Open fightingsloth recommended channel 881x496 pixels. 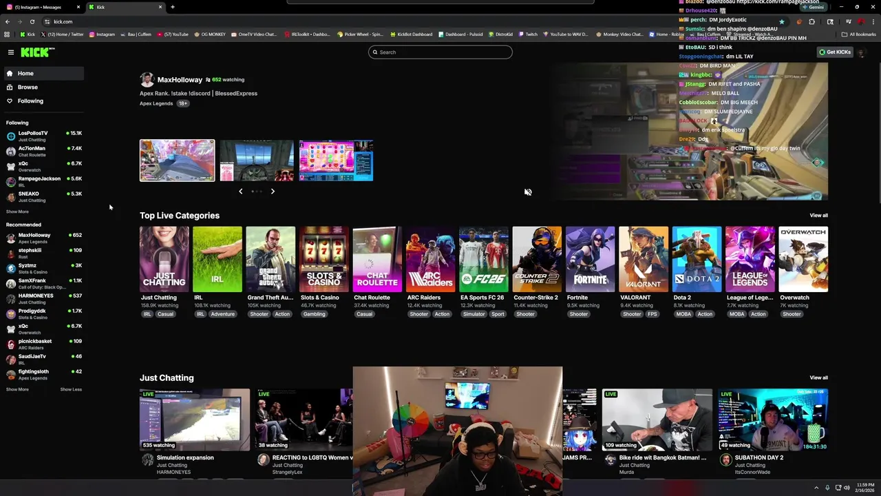44,374
